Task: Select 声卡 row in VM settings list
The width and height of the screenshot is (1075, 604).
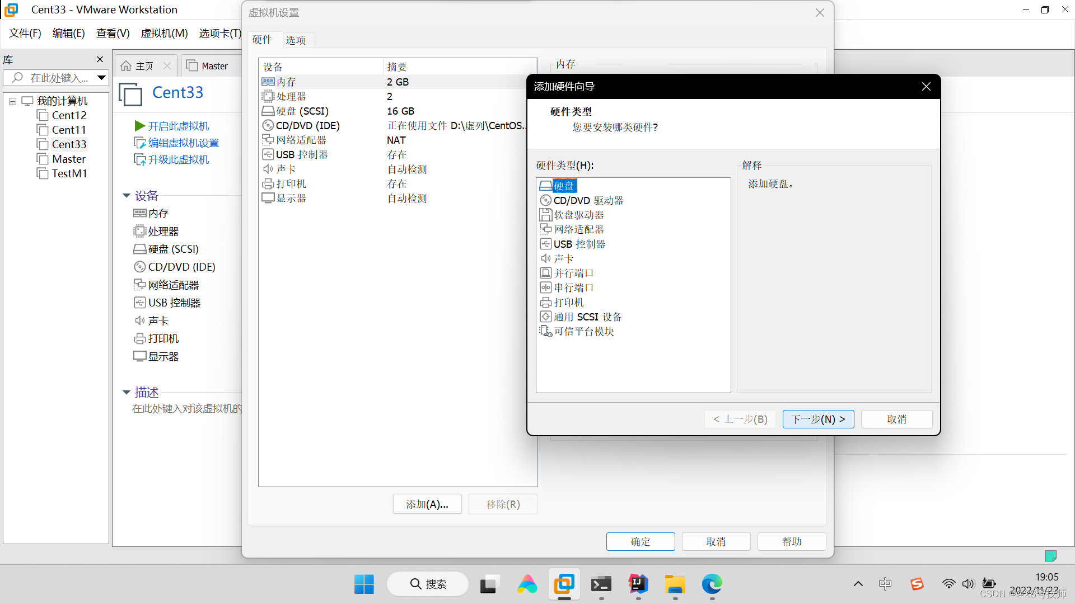Action: [398, 169]
